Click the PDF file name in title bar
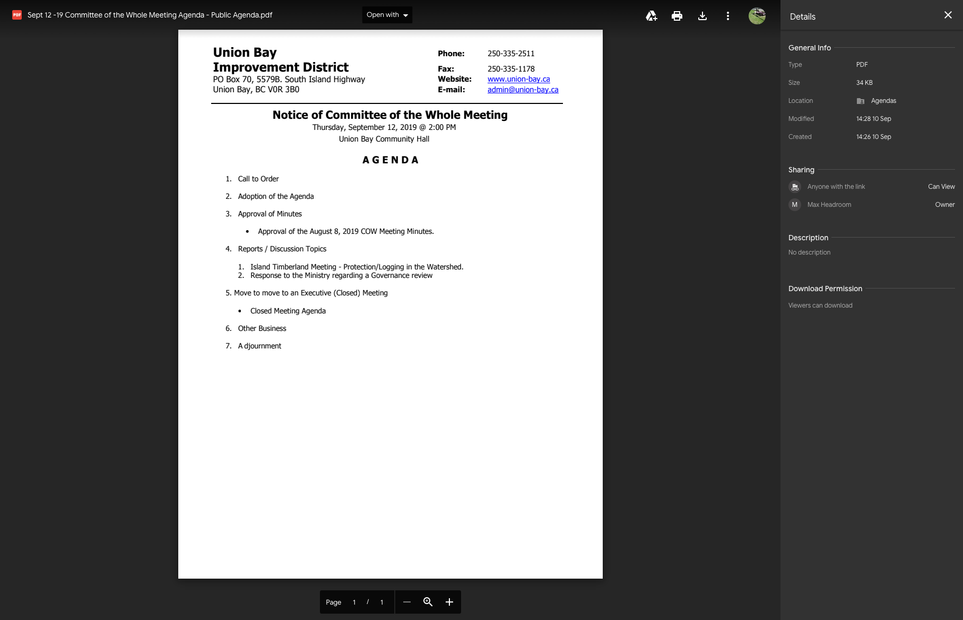Screen dimensions: 963x620 point(150,15)
